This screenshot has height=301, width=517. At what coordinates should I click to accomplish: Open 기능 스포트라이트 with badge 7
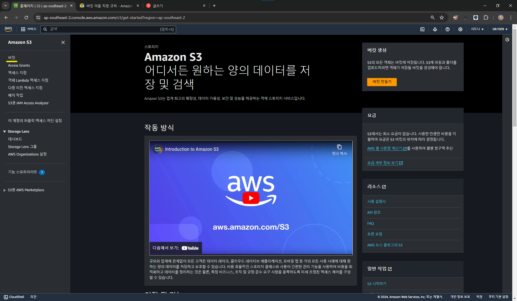pyautogui.click(x=26, y=172)
